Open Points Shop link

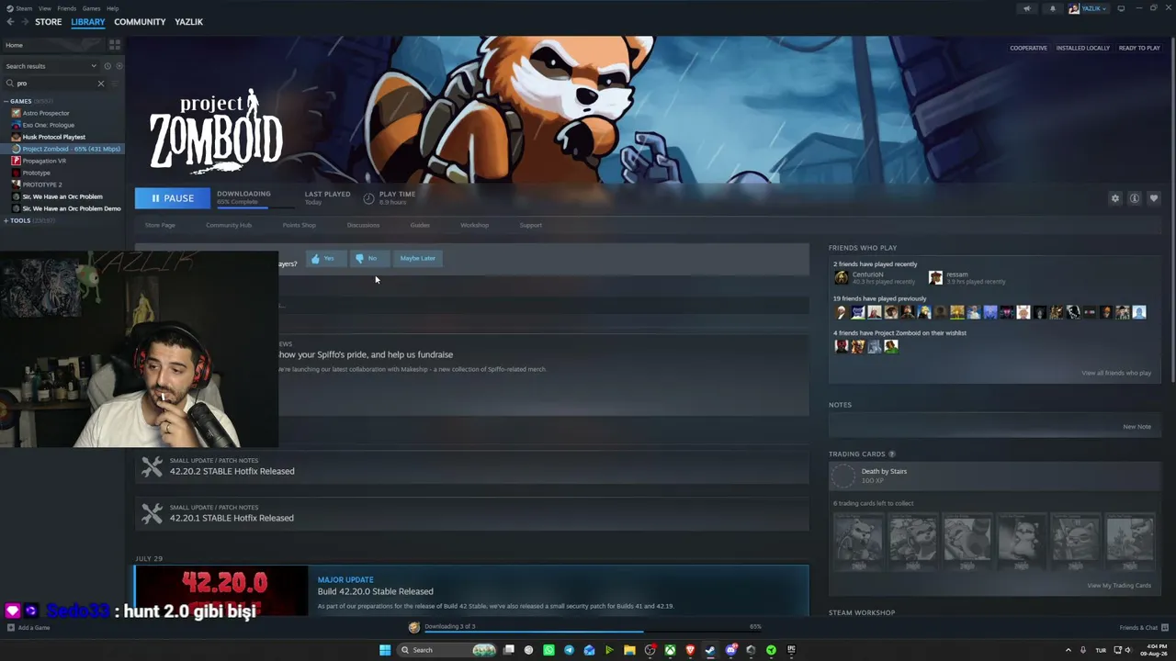click(x=299, y=225)
